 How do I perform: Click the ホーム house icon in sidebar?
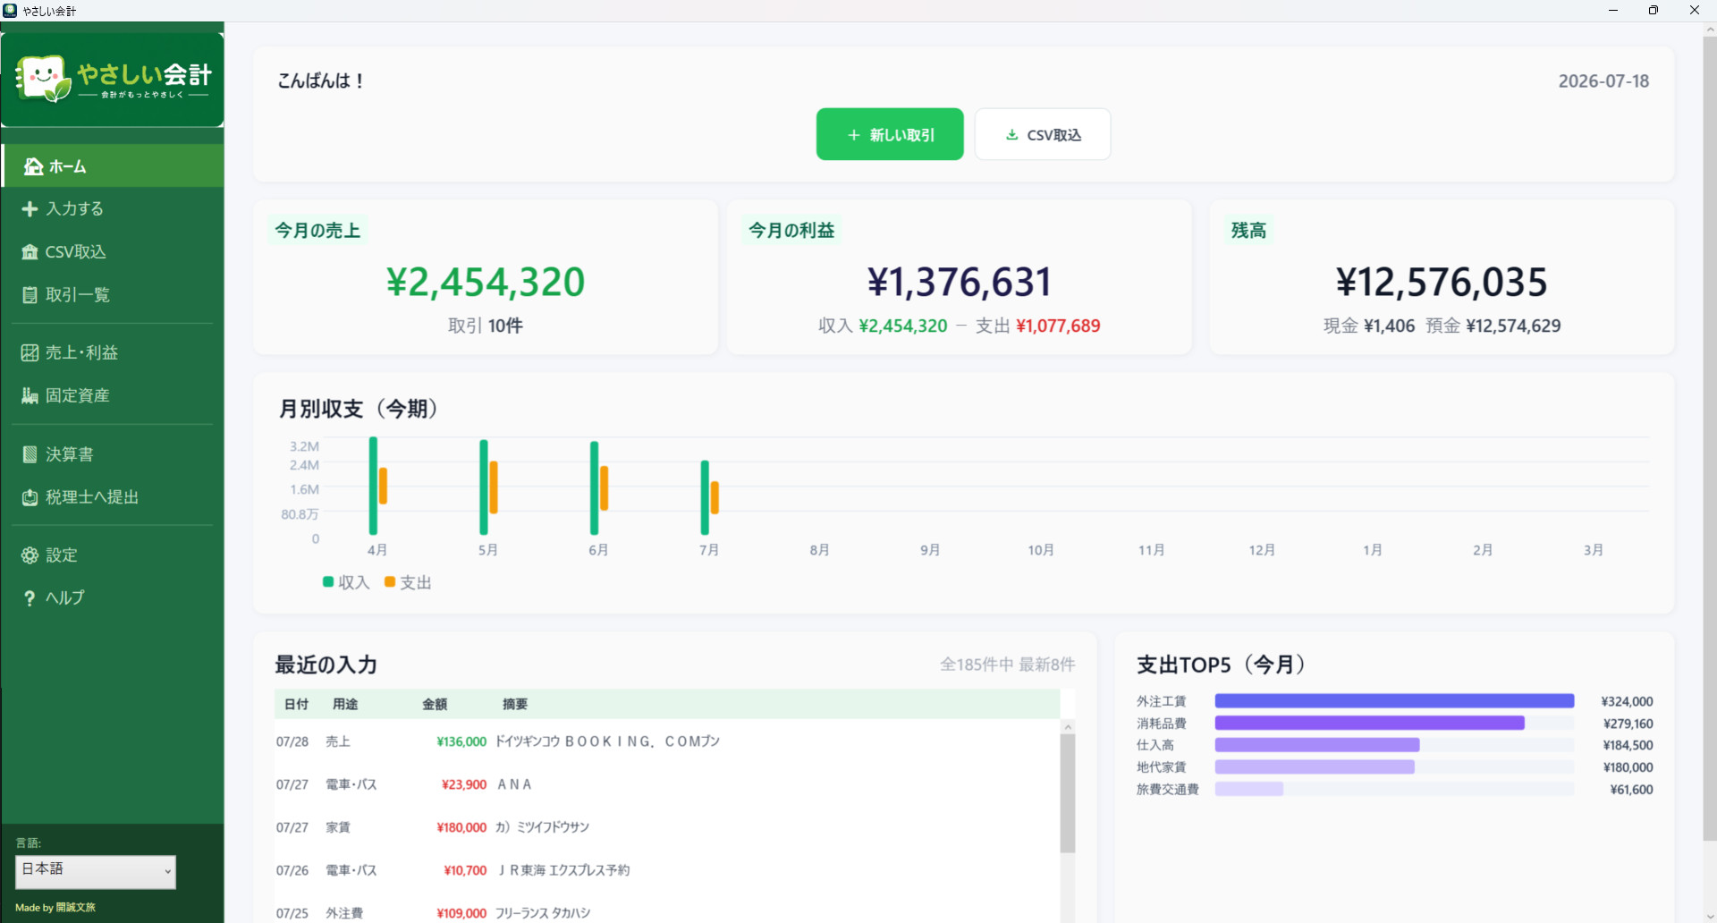click(33, 166)
